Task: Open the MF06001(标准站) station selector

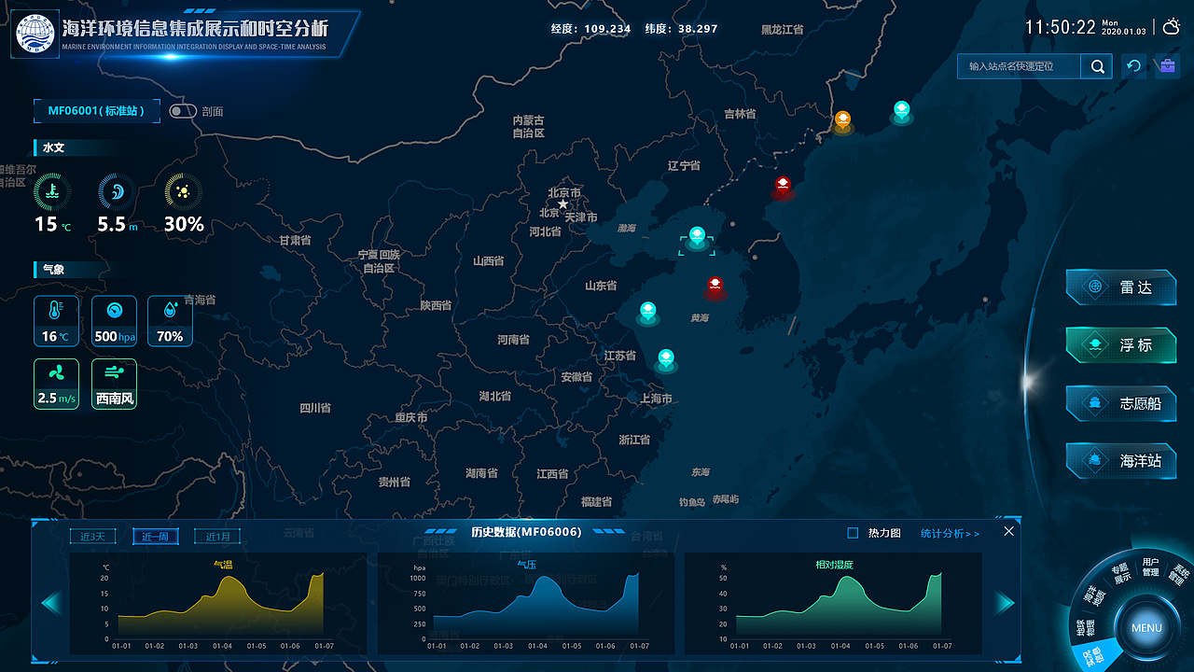Action: [x=97, y=110]
